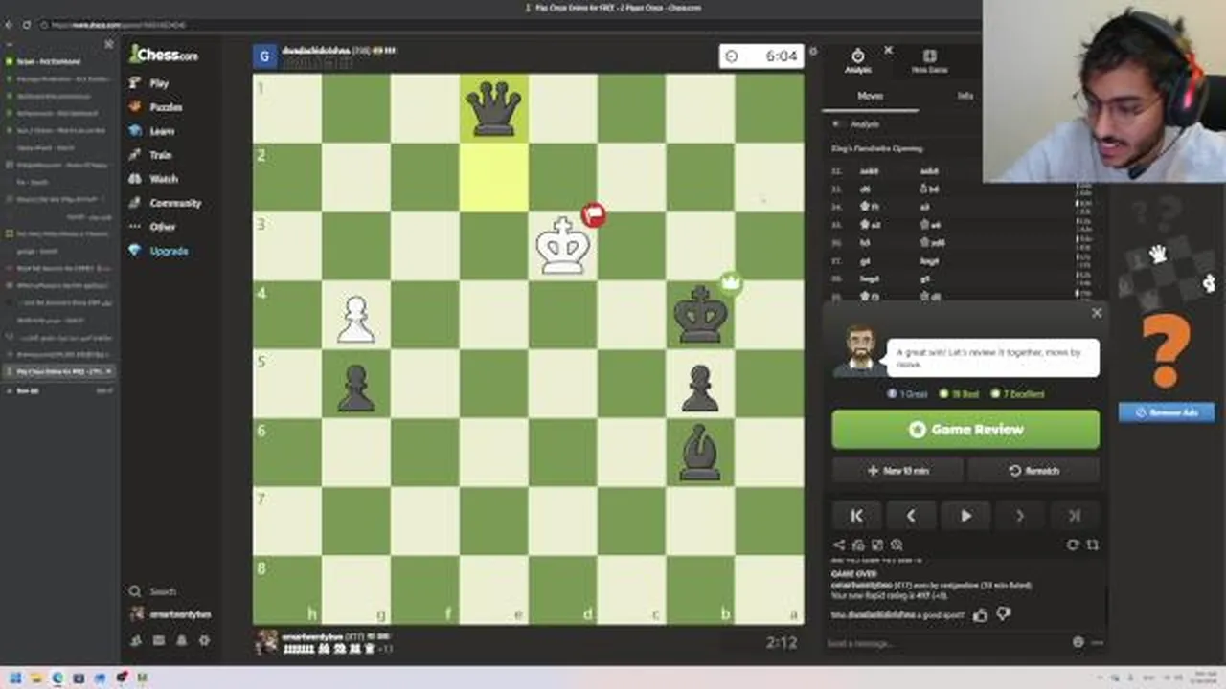
Task: Open the Watch menu in sidebar
Action: tap(154, 179)
